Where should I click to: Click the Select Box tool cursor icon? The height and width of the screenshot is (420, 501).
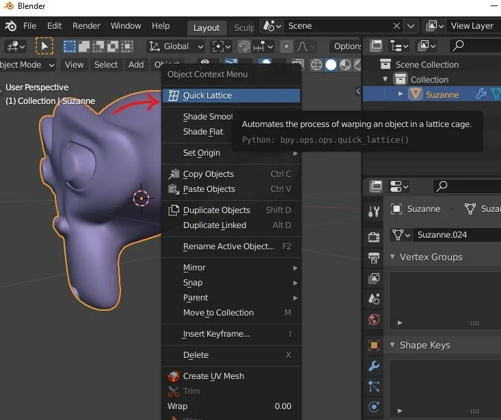[44, 46]
